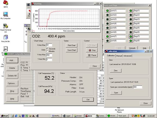Toggle the flags(8) indicator LED
Screen dimensions: 157x118
click(x=131, y=41)
